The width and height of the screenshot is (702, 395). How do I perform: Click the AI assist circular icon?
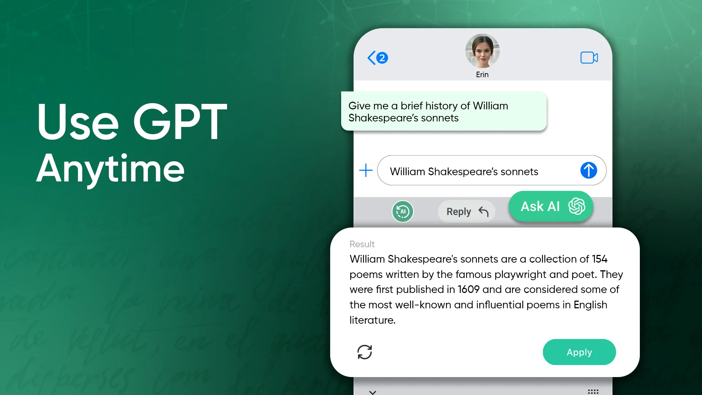point(403,211)
